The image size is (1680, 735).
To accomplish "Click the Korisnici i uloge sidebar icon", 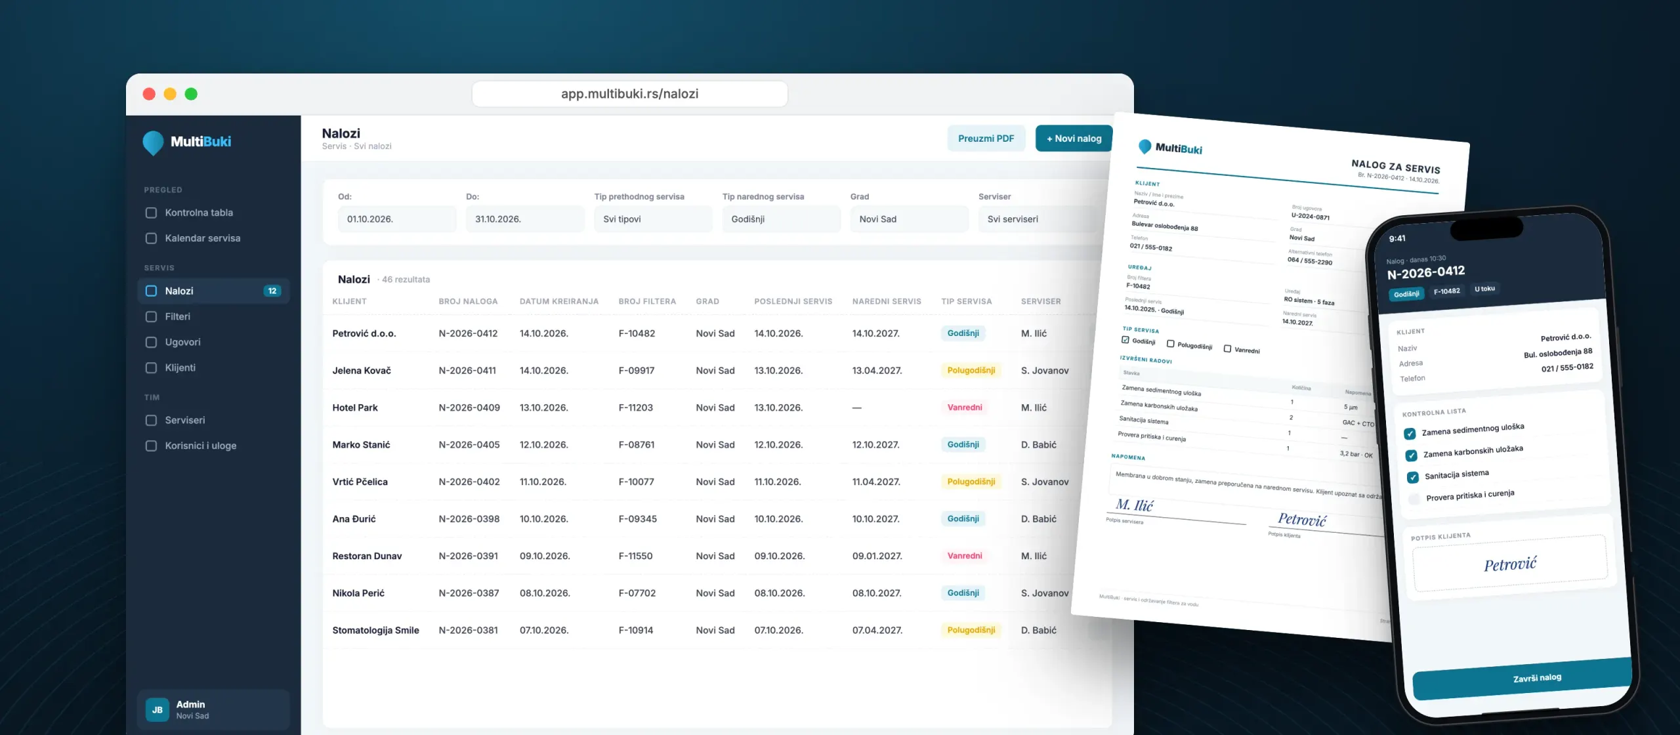I will (x=151, y=446).
